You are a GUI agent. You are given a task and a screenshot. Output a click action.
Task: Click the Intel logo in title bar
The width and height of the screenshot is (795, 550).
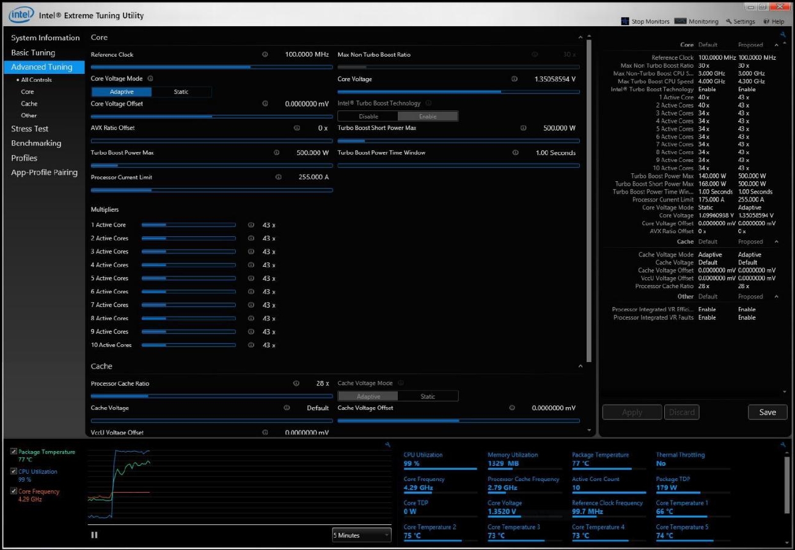[x=21, y=14]
